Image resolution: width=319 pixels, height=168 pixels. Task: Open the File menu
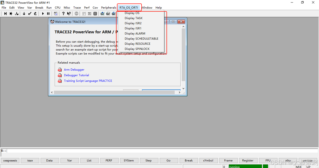[x=4, y=8]
